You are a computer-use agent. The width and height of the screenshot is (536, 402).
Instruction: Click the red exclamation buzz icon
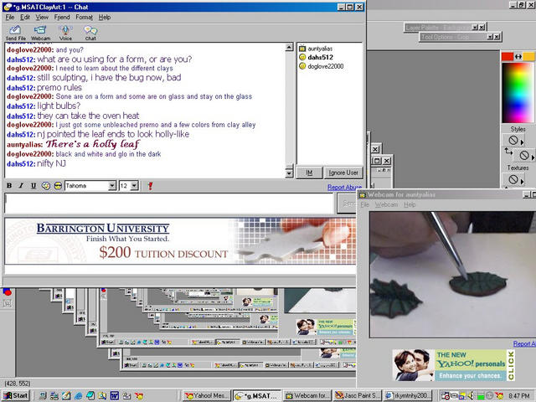[x=150, y=186]
